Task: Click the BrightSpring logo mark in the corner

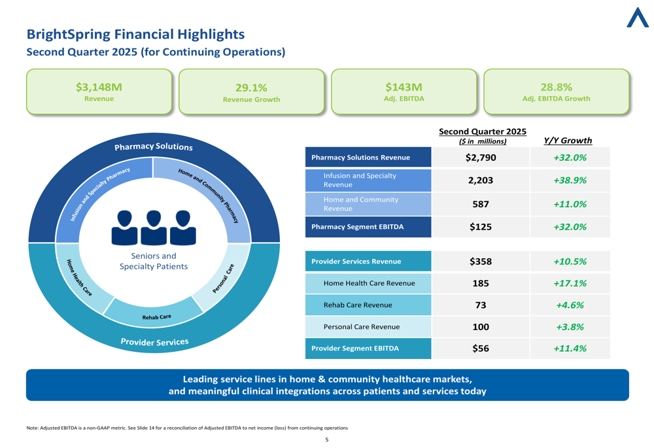Action: pyautogui.click(x=637, y=18)
